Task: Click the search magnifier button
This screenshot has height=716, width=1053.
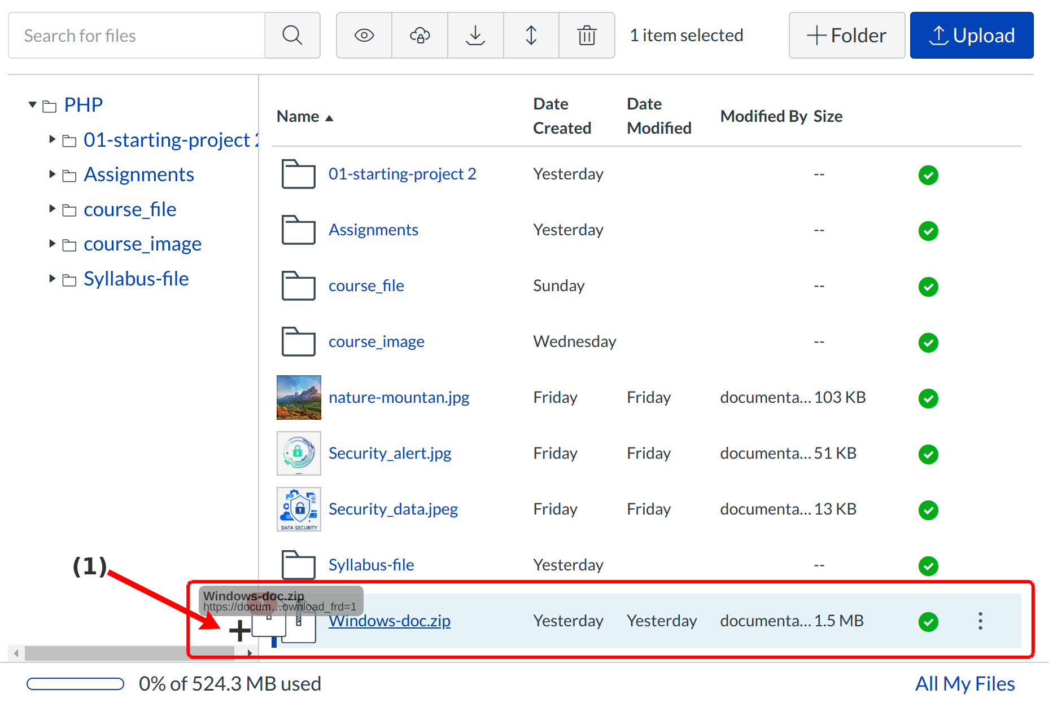Action: click(292, 36)
